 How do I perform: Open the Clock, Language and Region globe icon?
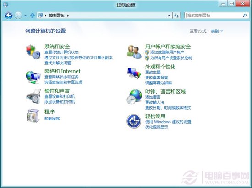click(x=134, y=97)
